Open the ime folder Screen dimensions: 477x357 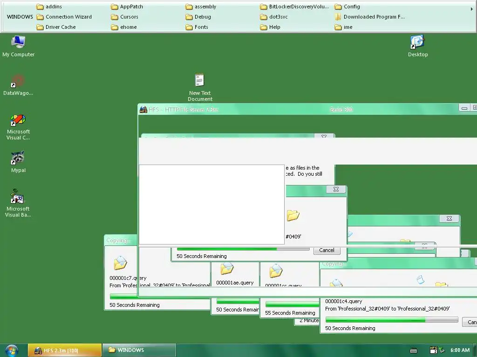coord(344,27)
